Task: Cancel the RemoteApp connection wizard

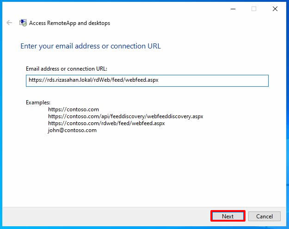Action: [264, 216]
